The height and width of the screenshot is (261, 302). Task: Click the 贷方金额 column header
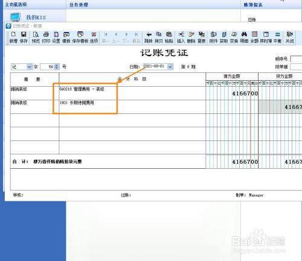click(x=284, y=77)
